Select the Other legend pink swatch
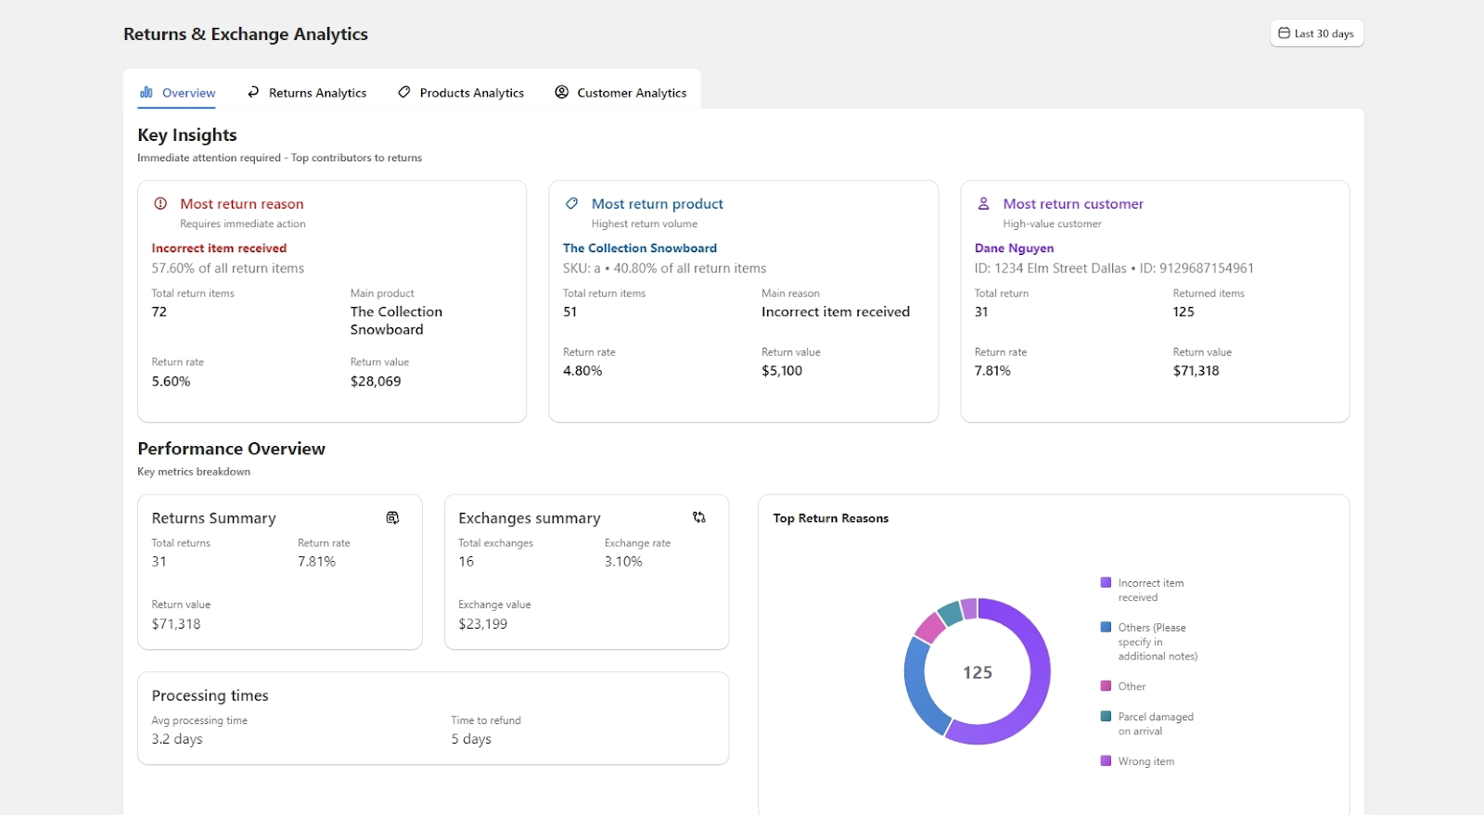1484x815 pixels. (x=1106, y=686)
